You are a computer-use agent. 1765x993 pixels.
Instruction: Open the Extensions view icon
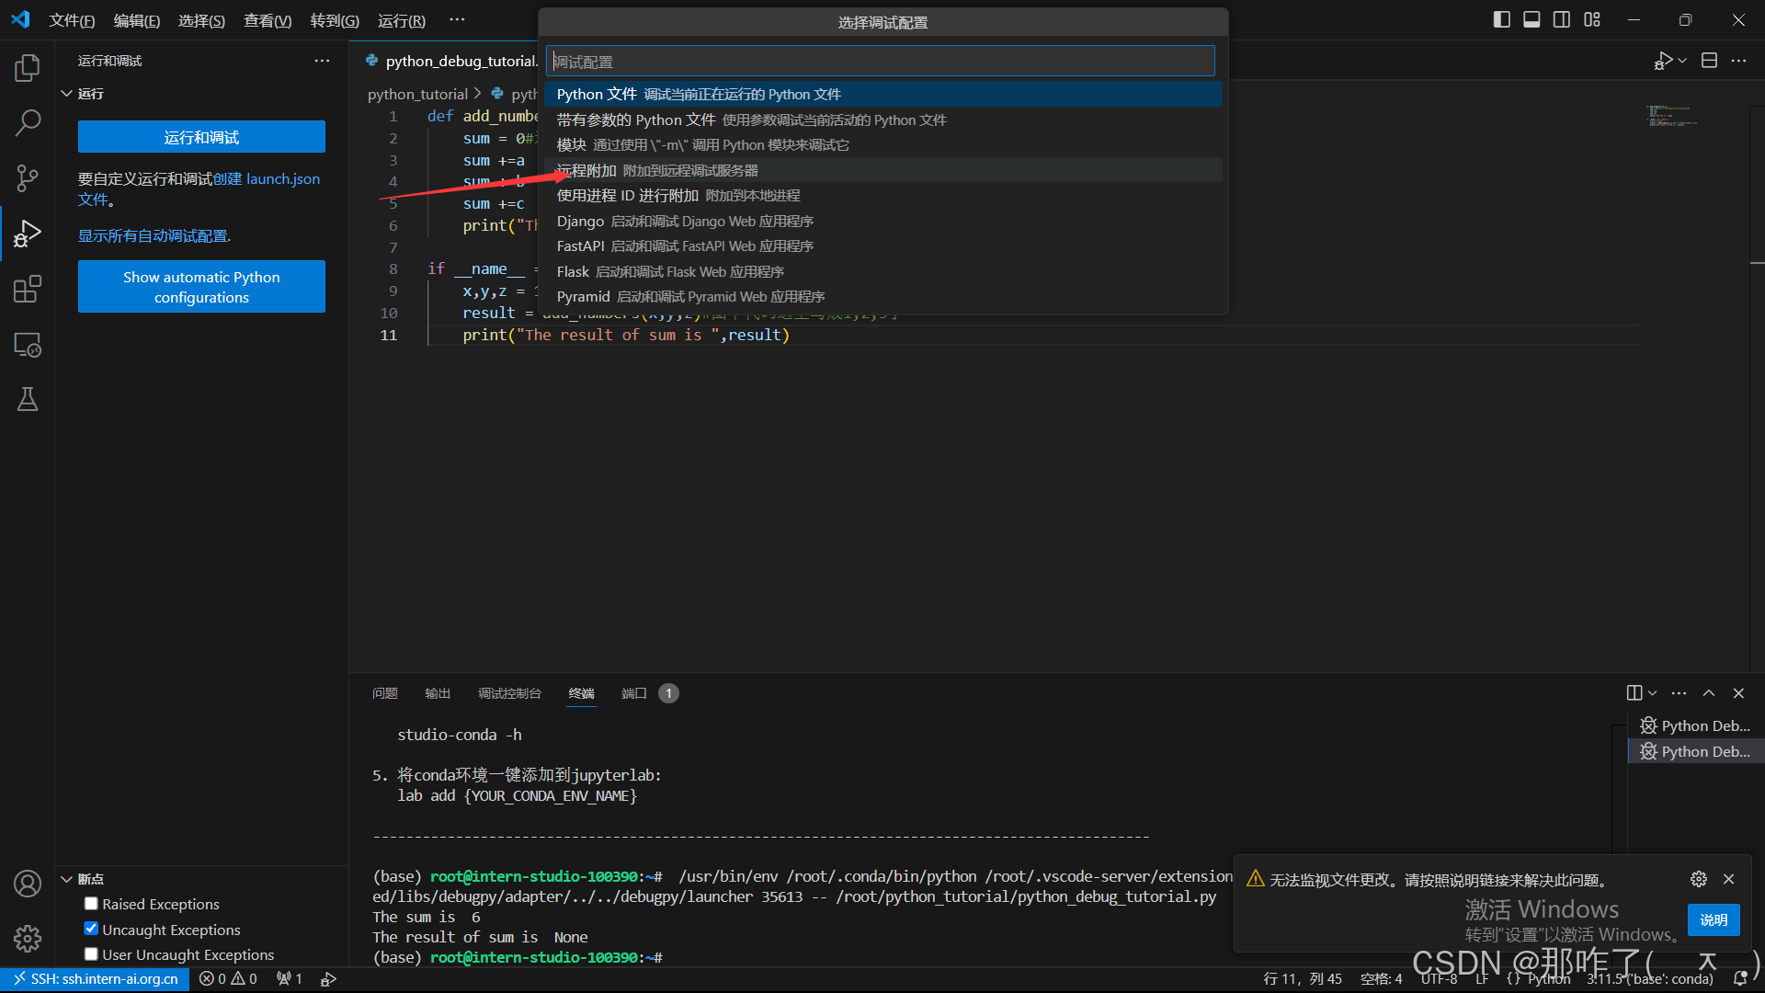click(27, 288)
